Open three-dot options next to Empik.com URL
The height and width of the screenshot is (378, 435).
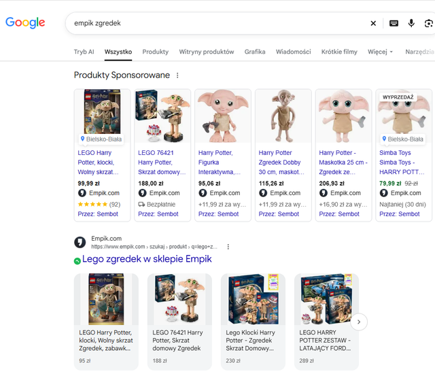coord(228,247)
